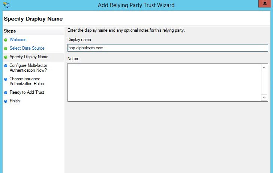Viewport: 273px width, 173px height.
Task: Select the Ready to Add Trust step
Action: [x=27, y=92]
